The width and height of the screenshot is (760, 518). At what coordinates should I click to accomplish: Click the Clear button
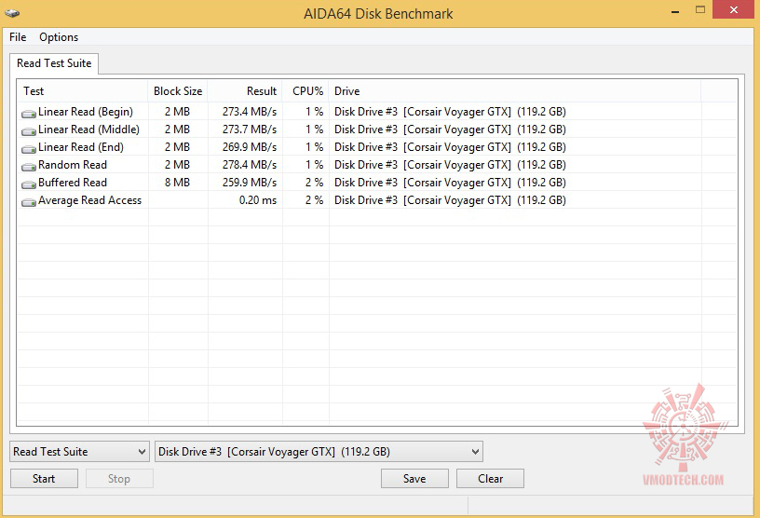click(490, 479)
